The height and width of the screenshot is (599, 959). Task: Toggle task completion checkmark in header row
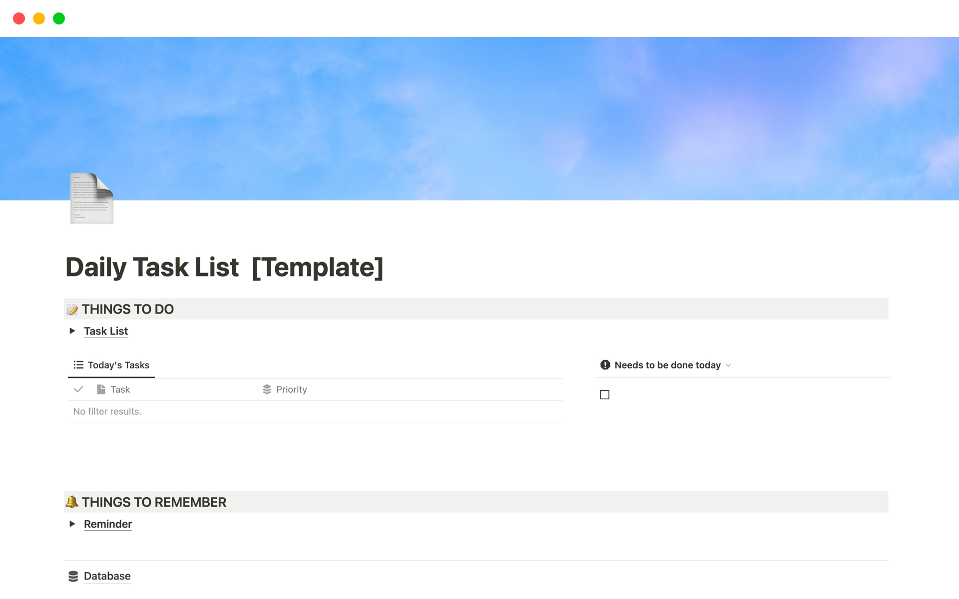(78, 388)
